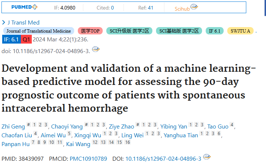
Task: Click affiliation 16 superscript for Kai Wang
Action: tap(128, 142)
